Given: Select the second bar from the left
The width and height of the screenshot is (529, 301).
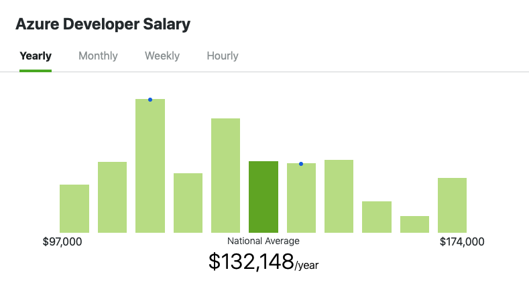Looking at the screenshot, I should 112,197.
